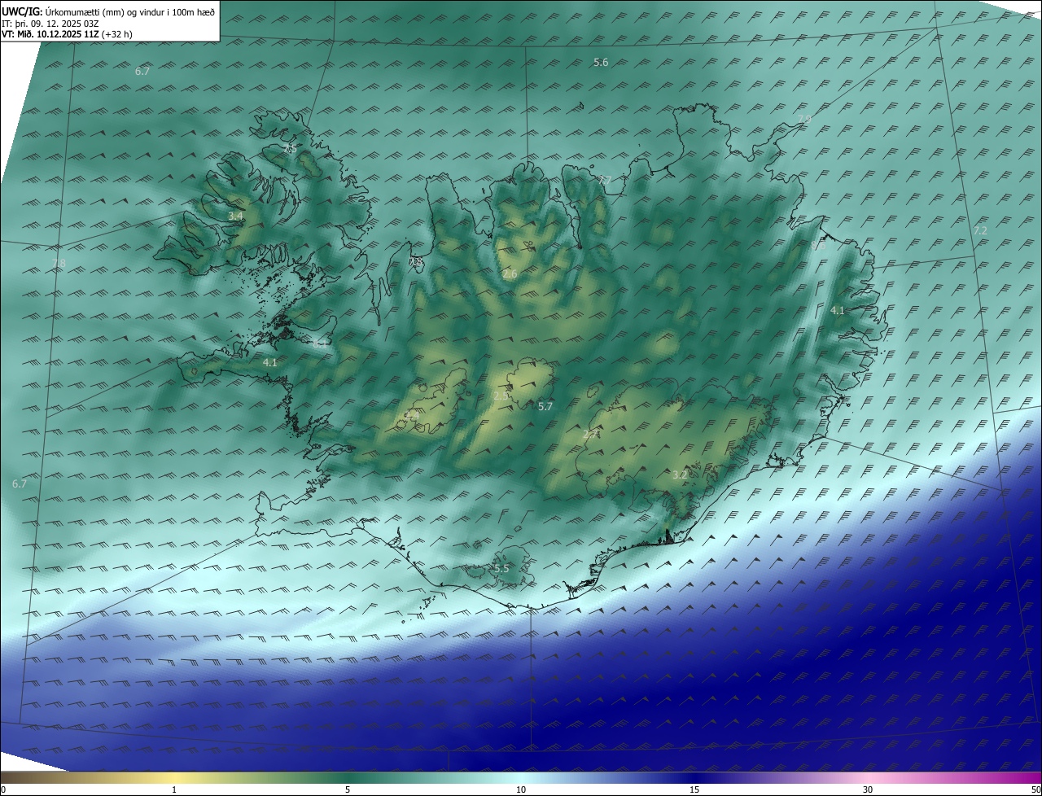Select the valid time 'VT: Mið. 10.12.2025 11Z (+32 h)'
The width and height of the screenshot is (1042, 796).
click(x=68, y=34)
